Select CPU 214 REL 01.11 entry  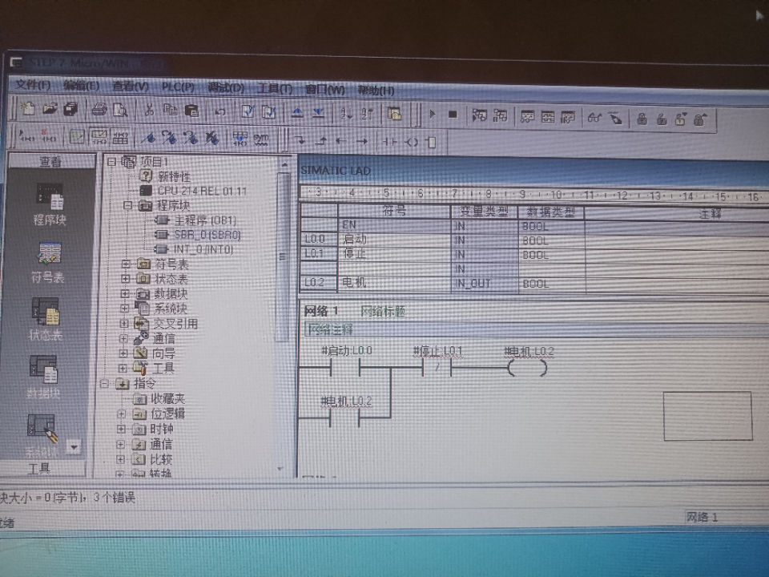pos(202,191)
